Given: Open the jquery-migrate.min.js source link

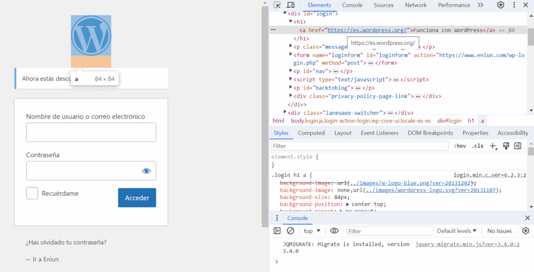Looking at the screenshot, I should tap(467, 244).
